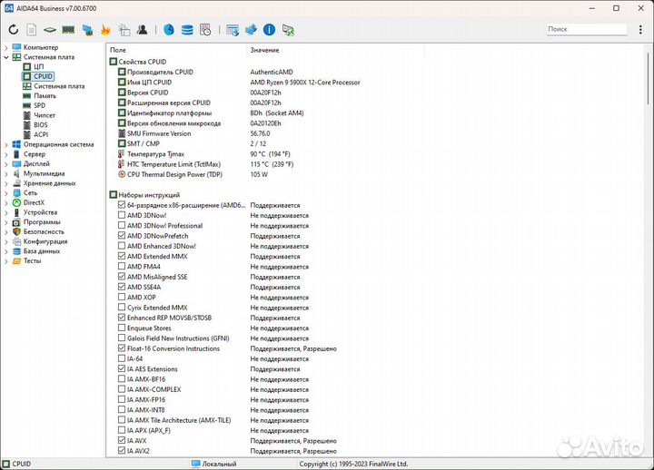The width and height of the screenshot is (654, 470).
Task: Click the Свойства CPUID group header
Action: tap(143, 62)
